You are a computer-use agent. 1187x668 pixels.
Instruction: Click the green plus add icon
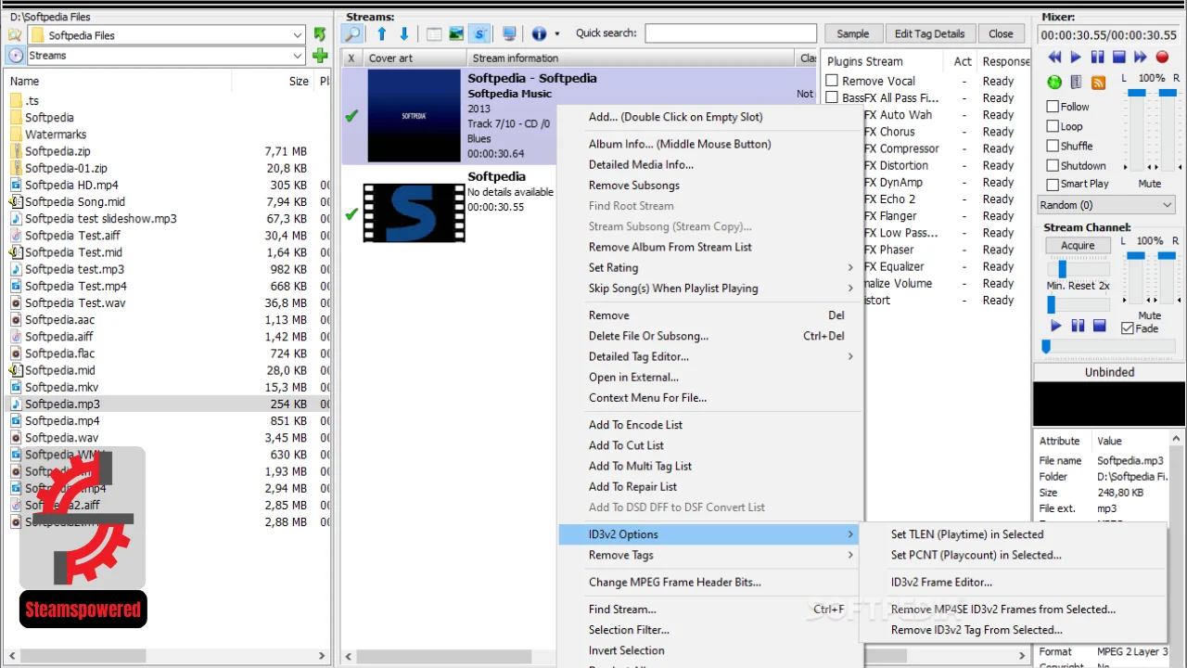(320, 56)
